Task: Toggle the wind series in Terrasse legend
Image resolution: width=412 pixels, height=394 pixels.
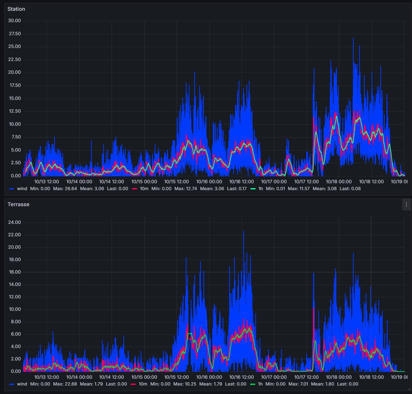Action: click(22, 384)
